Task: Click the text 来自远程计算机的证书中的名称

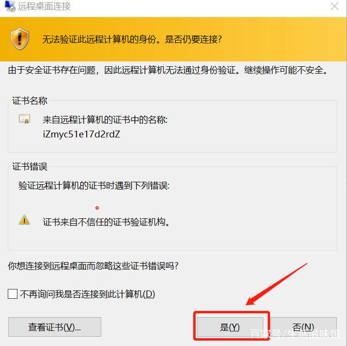Action: (105, 120)
